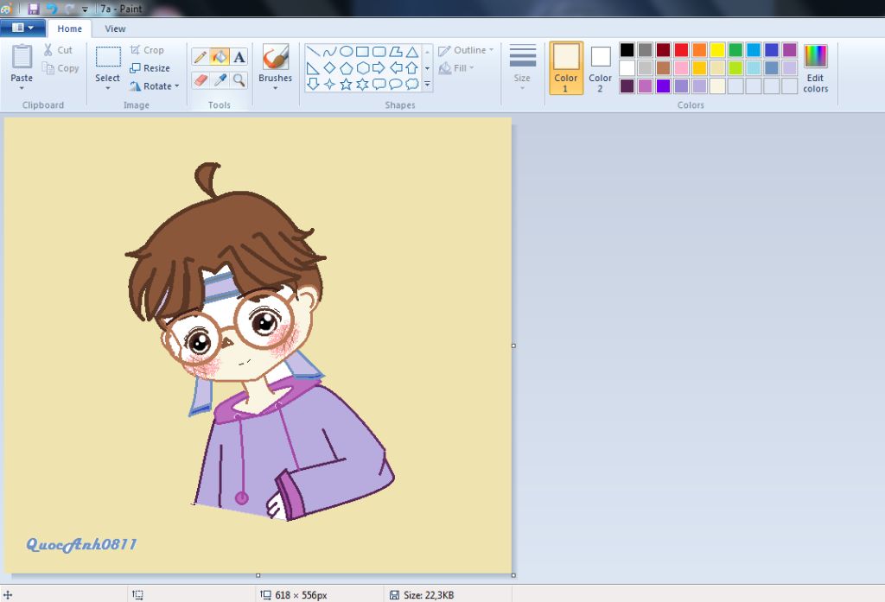Select the Color picker eyedropper tool
This screenshot has height=602, width=885.
coord(220,80)
